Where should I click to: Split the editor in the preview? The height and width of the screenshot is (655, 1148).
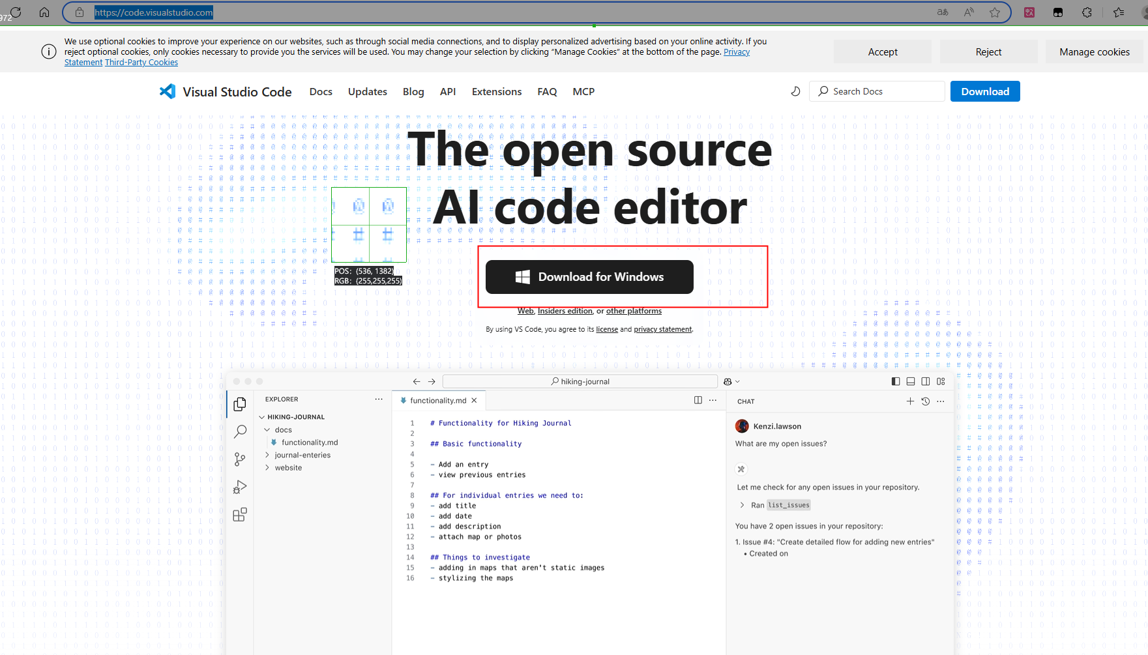(698, 400)
